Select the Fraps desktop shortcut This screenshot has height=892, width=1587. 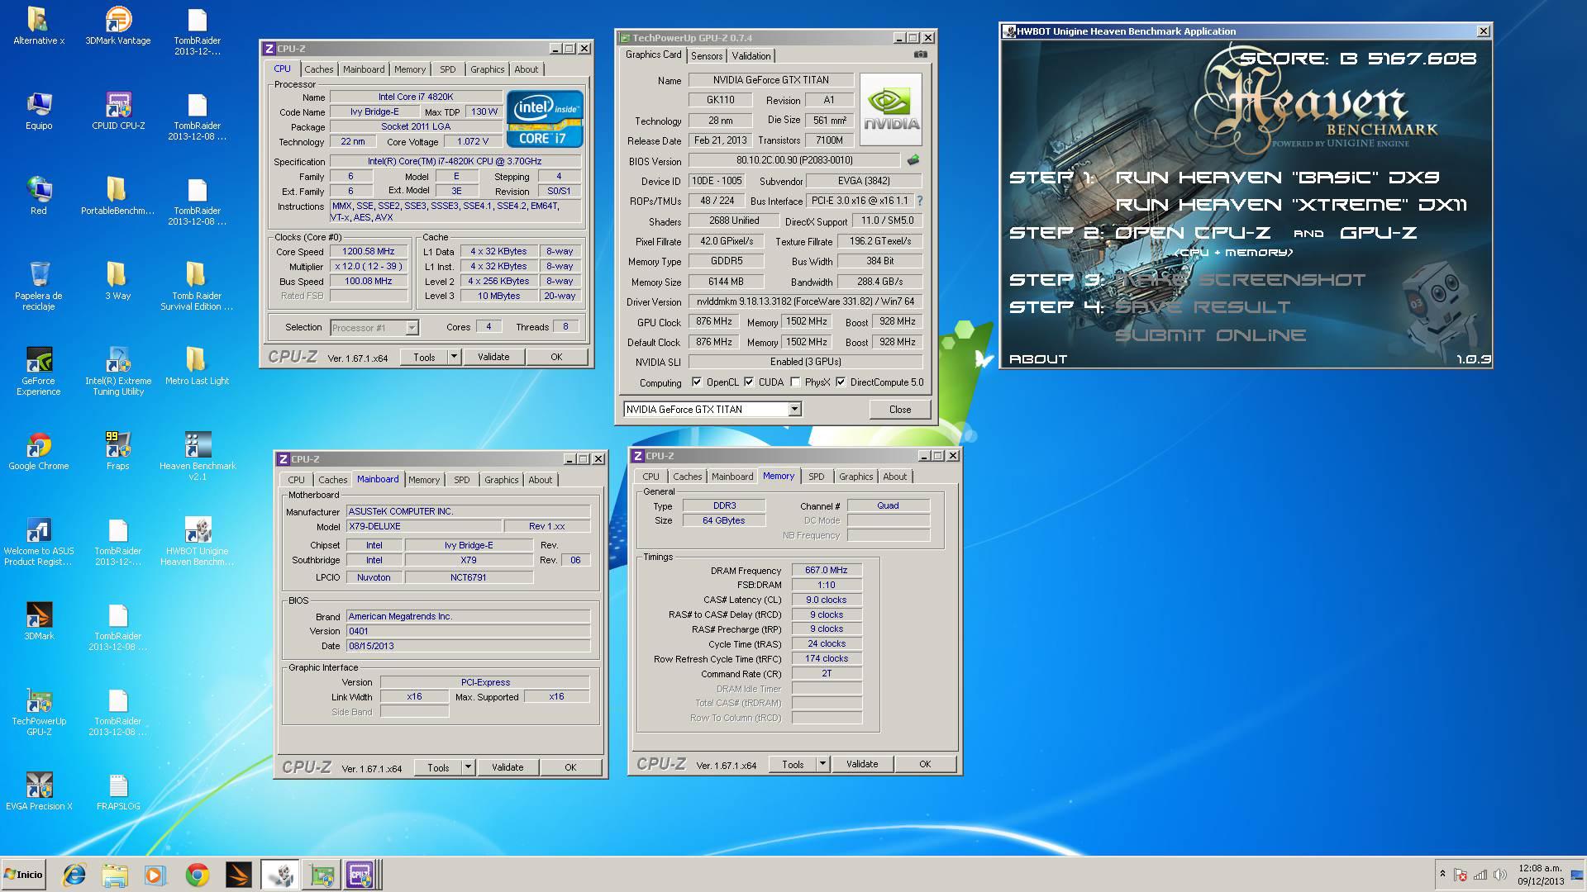118,451
